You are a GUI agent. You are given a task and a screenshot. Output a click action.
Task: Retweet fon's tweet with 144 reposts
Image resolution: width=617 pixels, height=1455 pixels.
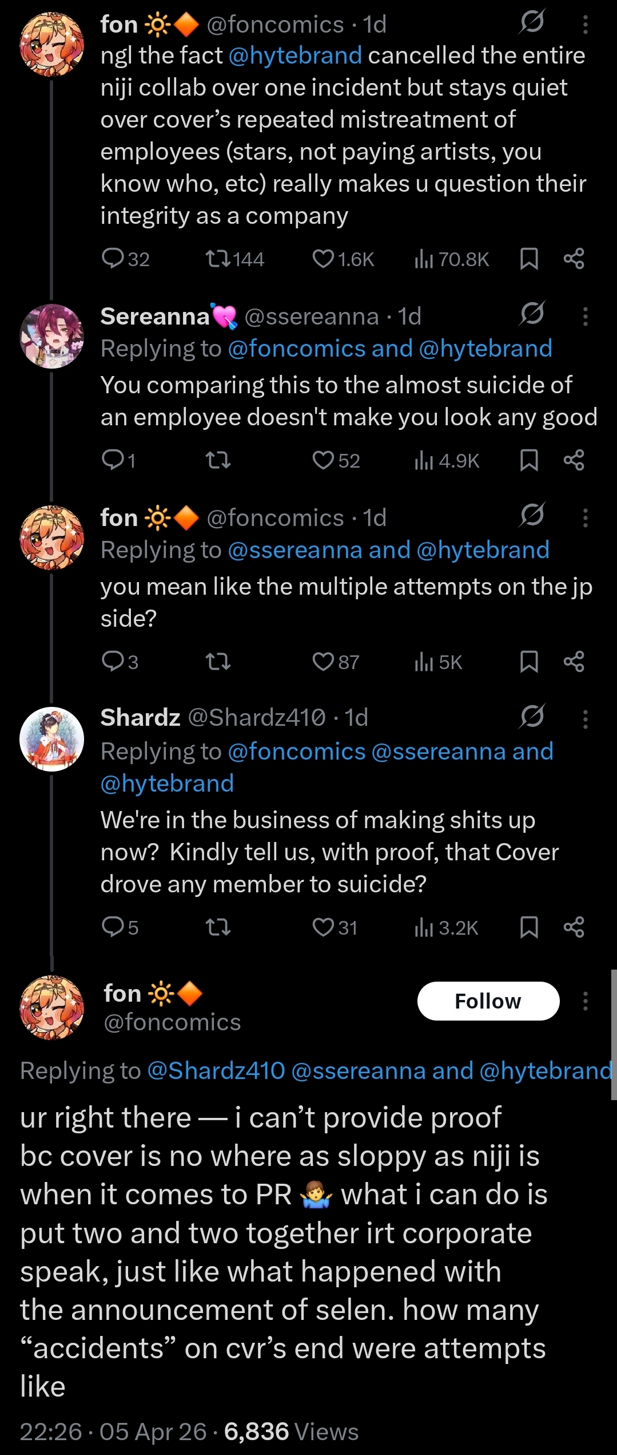point(218,259)
